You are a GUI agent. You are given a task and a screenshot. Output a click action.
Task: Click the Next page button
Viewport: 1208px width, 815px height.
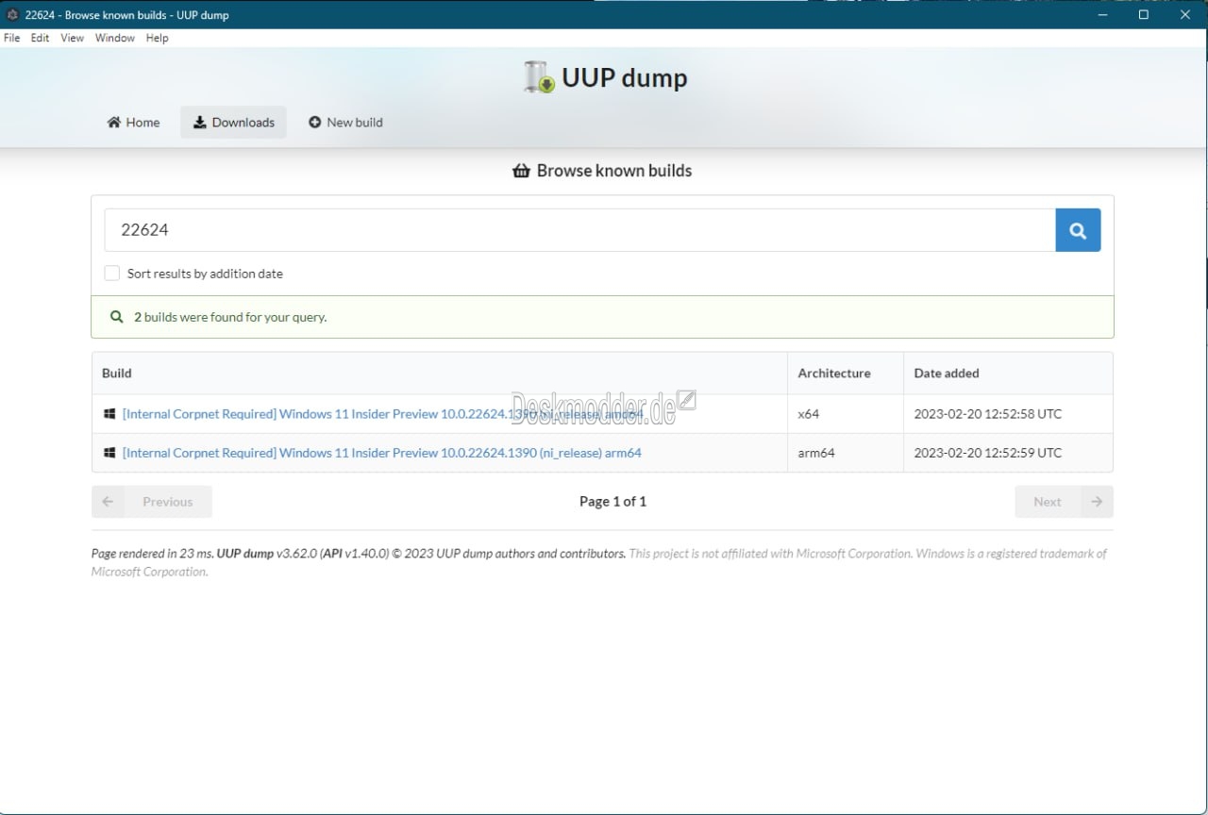pos(1064,502)
